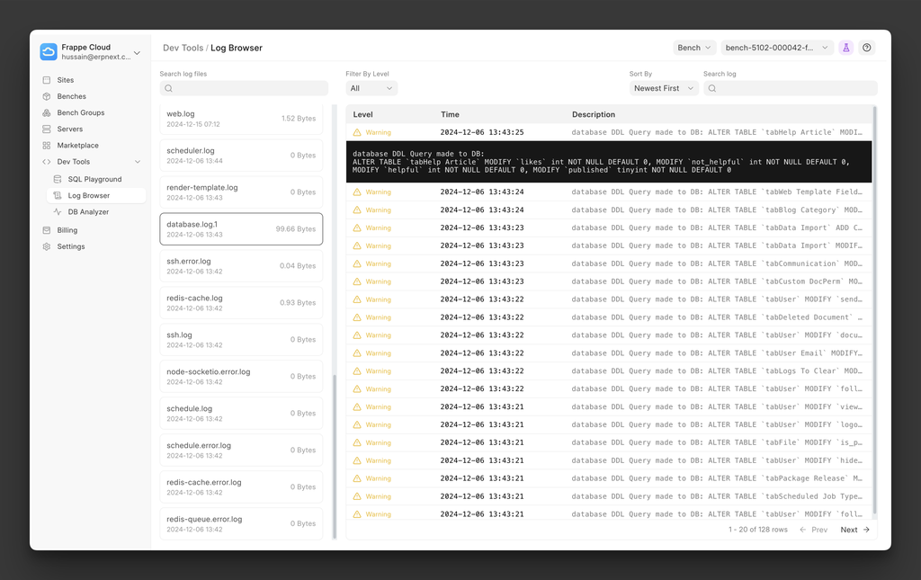
Task: Open the help question mark icon
Action: pos(867,48)
